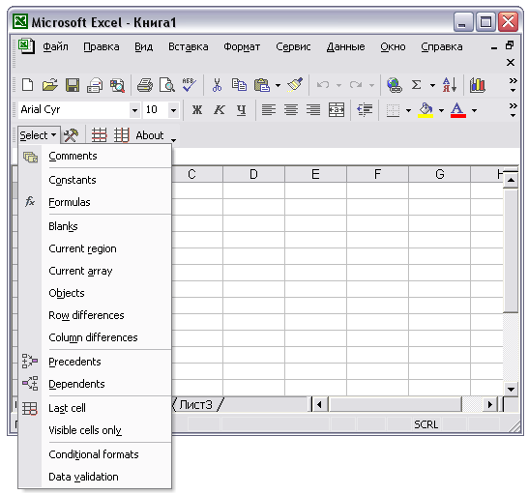Expand the Paste options arrow
The width and height of the screenshot is (528, 495).
coord(278,85)
